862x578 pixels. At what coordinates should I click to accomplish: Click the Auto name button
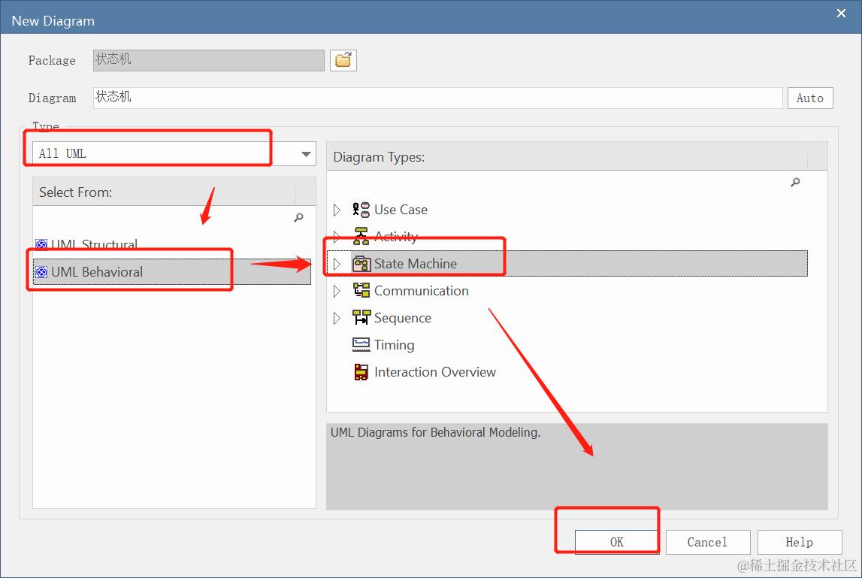810,98
